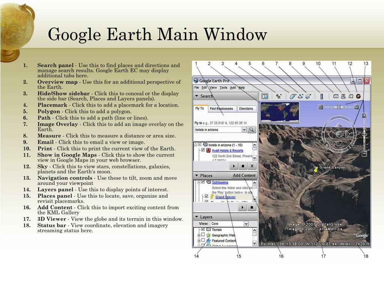Screen dimensions: 384x288
Task: Click the Add Content button
Action: point(244,175)
